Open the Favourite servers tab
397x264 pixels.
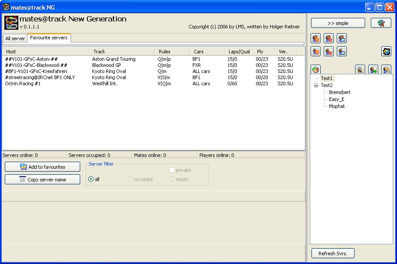(49, 38)
